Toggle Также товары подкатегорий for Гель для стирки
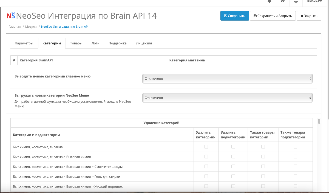Image resolution: width=329 pixels, height=193 pixels. pyautogui.click(x=295, y=177)
